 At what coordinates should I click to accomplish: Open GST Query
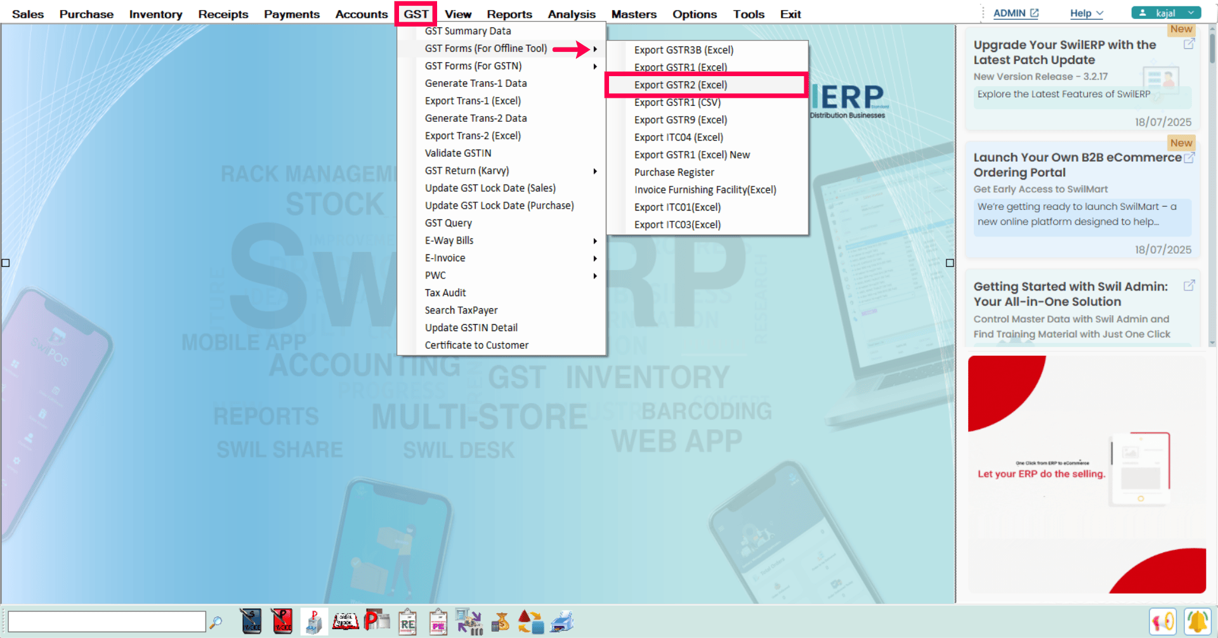[501, 223]
